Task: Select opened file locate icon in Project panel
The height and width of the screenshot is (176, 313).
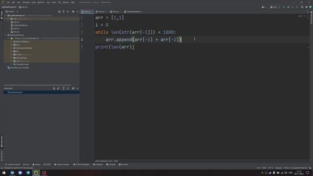Action: tap(59, 12)
